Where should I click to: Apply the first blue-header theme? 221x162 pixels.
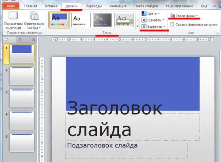59,20
